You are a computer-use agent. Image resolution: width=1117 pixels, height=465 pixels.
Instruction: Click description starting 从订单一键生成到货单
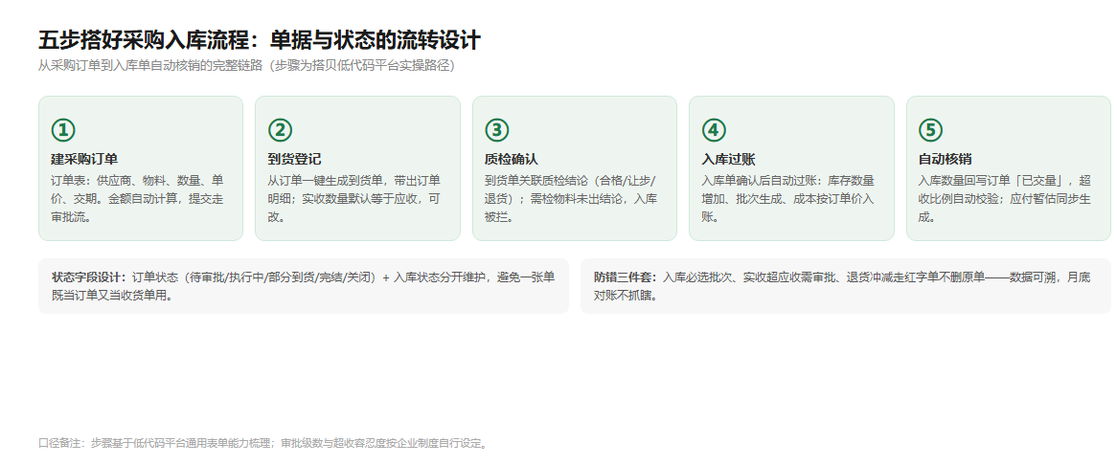354,198
